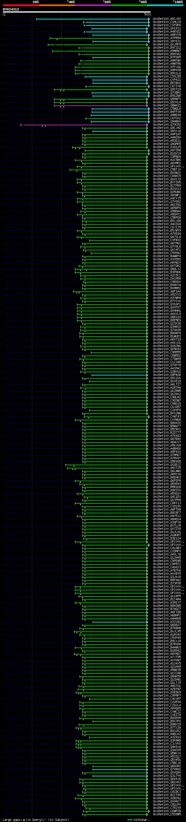Click the red 20% identity legend segment
The height and width of the screenshot is (822, 186).
tap(21, 5)
